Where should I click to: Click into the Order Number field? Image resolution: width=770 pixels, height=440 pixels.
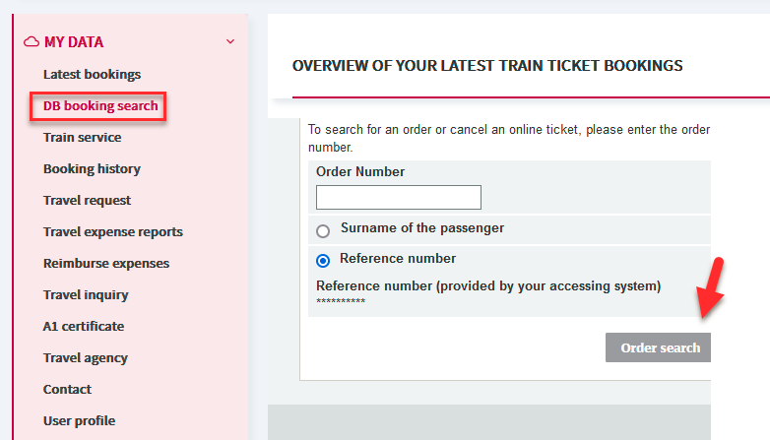398,197
